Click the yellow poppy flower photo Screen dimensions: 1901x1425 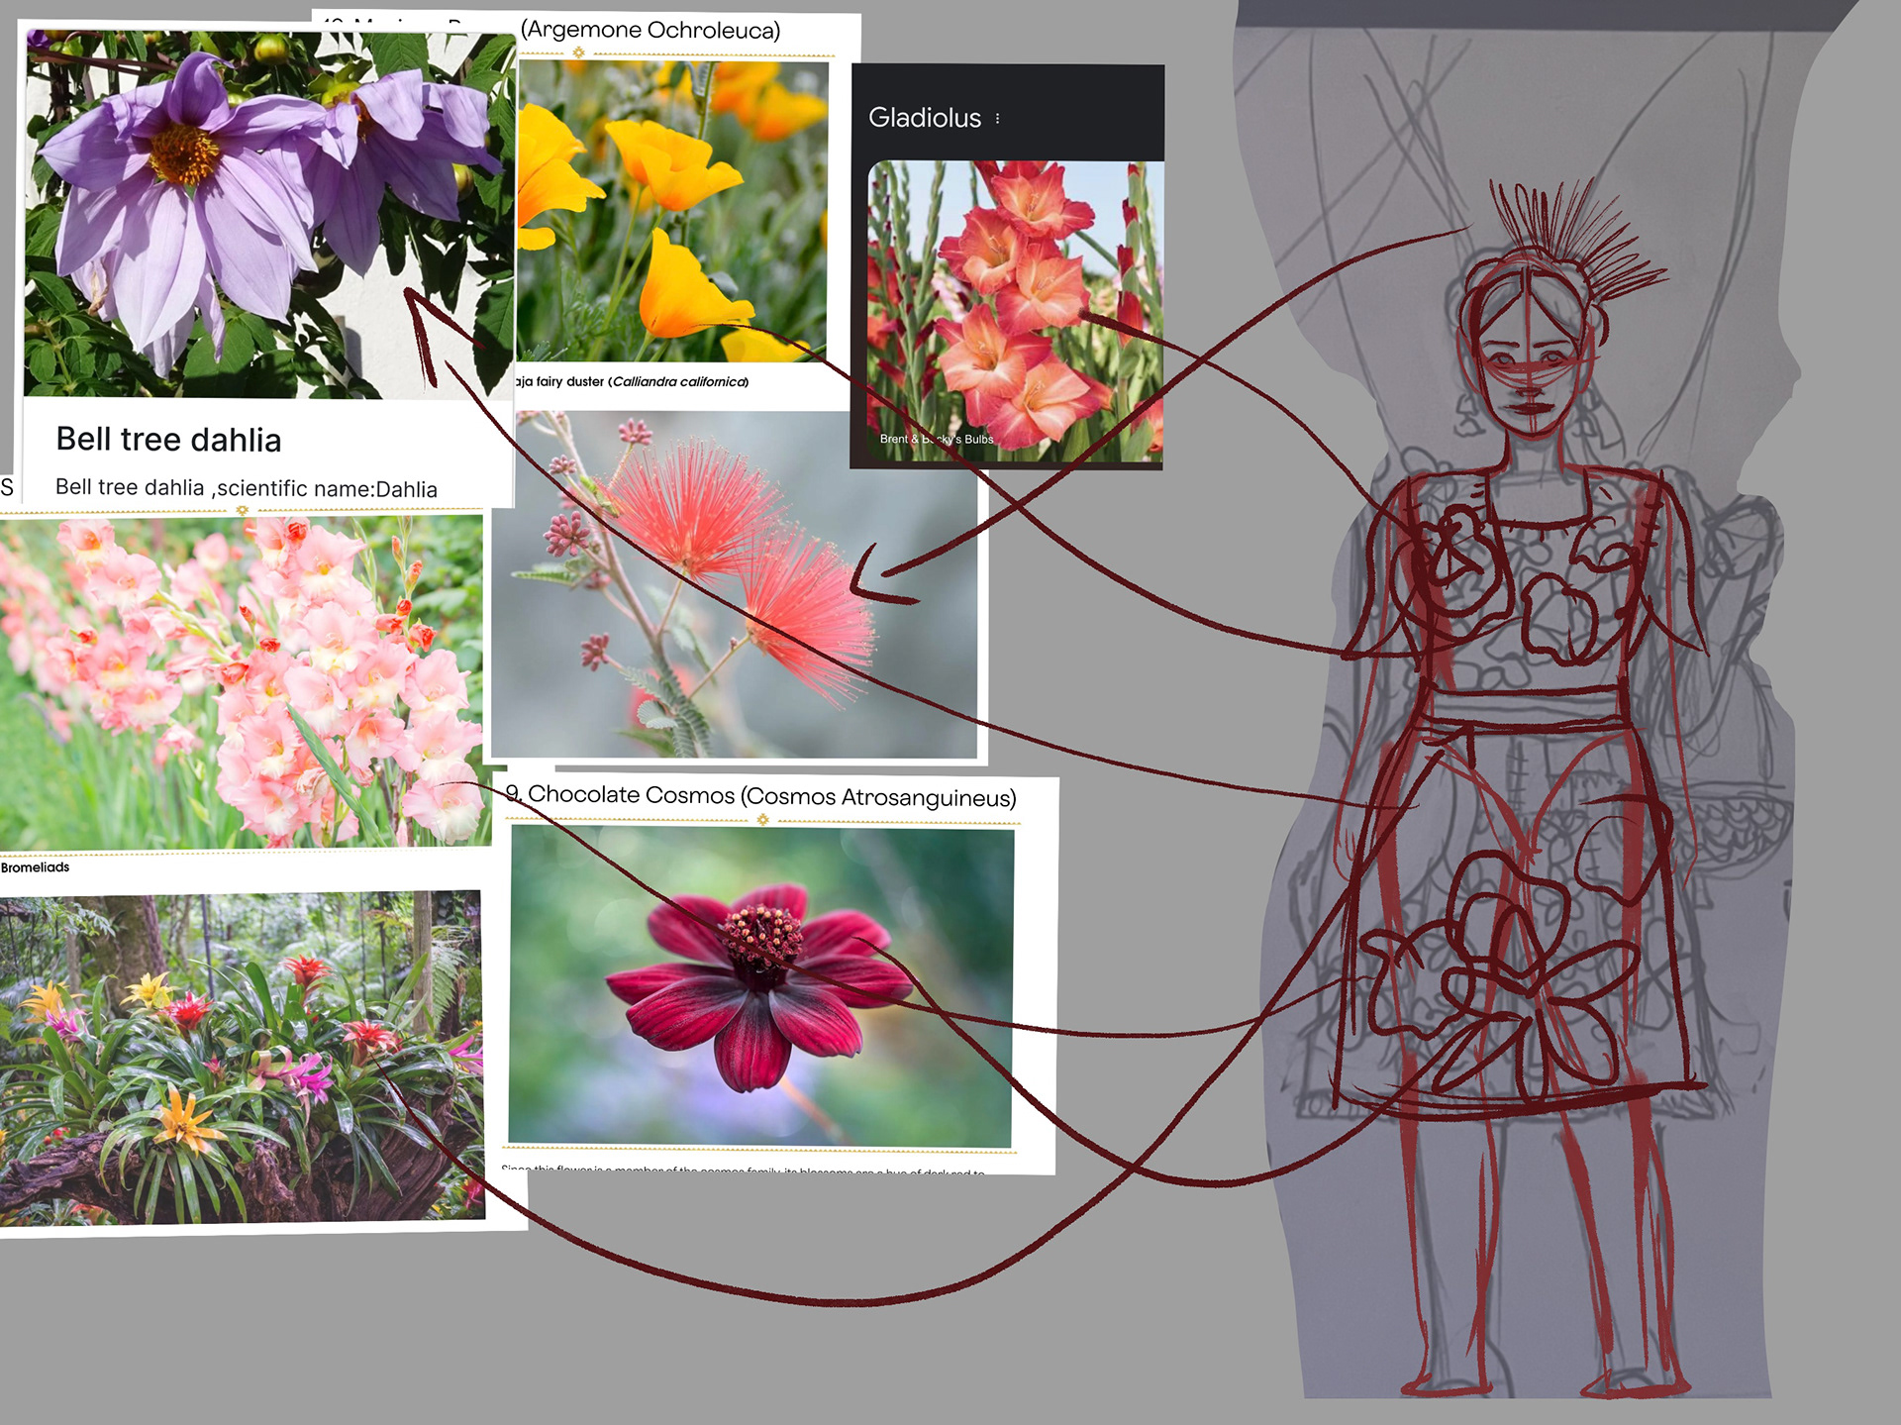pos(672,211)
